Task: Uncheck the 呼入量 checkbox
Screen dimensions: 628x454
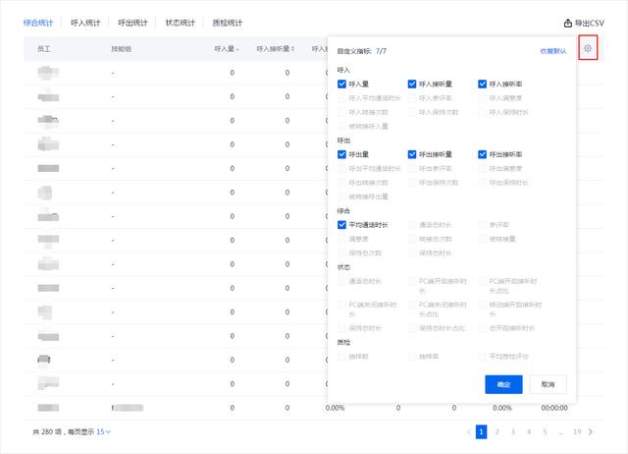Action: tap(341, 84)
